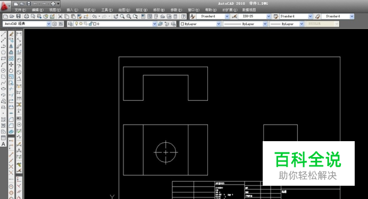Select the Mirror modify tool
This screenshot has width=368, height=199.
tap(11, 46)
